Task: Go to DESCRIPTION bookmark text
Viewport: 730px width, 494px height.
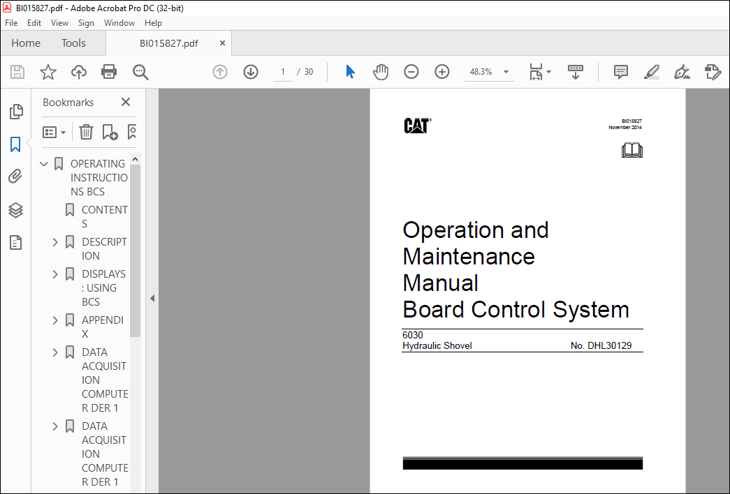Action: point(104,249)
